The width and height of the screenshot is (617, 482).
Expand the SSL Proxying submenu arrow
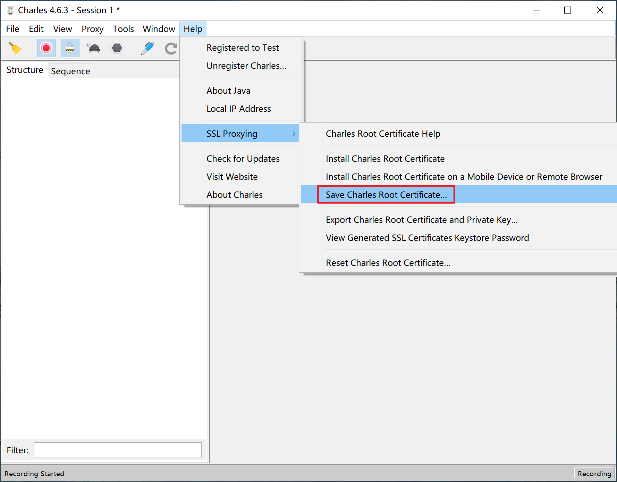tap(294, 134)
